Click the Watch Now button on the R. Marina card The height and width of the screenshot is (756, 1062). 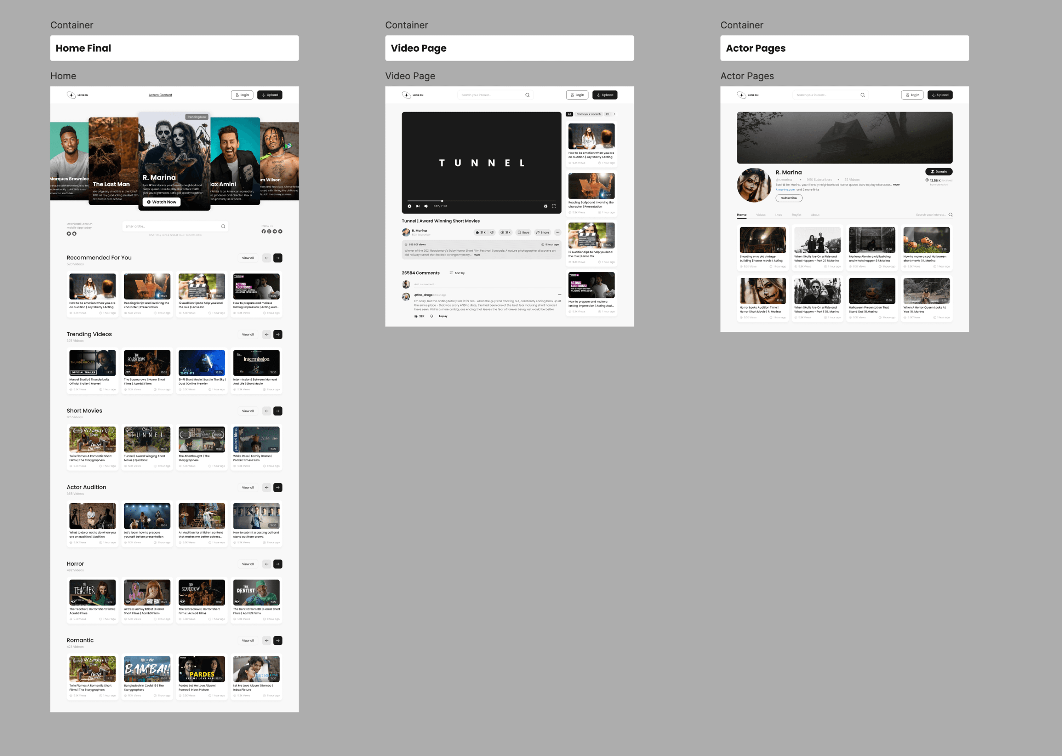(x=161, y=202)
